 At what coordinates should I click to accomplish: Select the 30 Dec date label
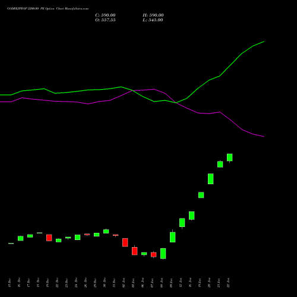click(105, 283)
